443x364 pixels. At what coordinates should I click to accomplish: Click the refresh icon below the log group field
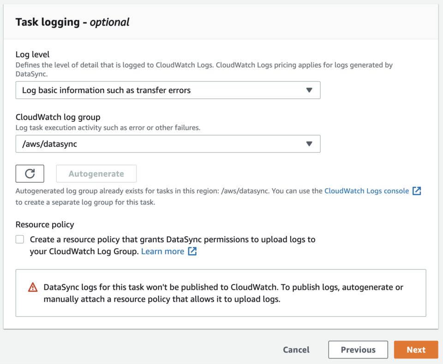(30, 173)
